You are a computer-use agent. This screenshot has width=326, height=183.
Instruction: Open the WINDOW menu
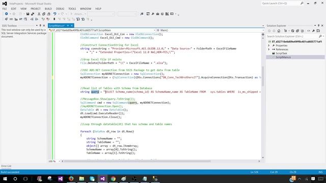(86, 9)
